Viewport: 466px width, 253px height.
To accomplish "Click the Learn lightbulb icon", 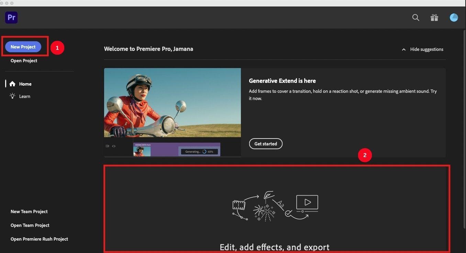I will coord(12,96).
